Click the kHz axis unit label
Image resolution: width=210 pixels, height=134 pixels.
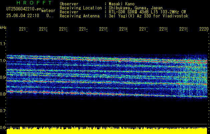pyautogui.click(x=3, y=27)
